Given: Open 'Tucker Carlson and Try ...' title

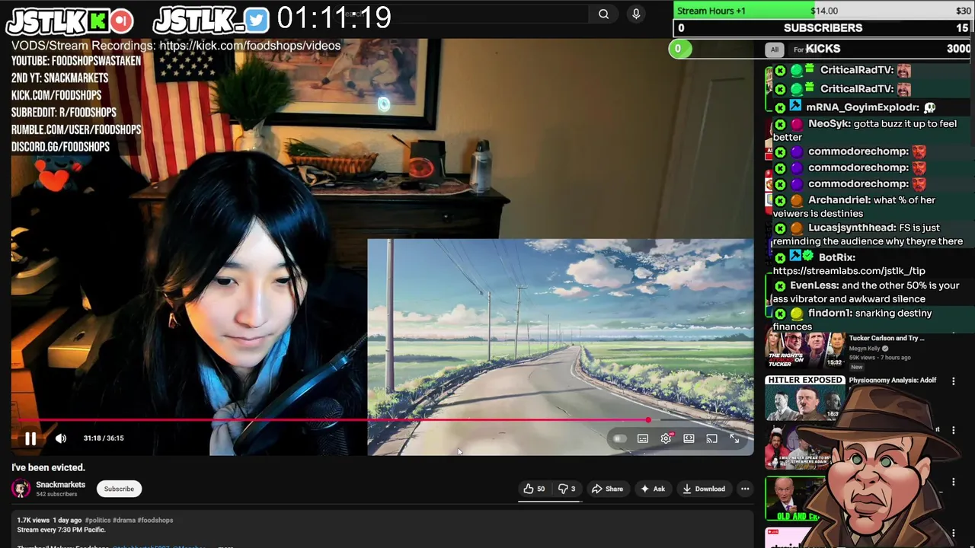Looking at the screenshot, I should [x=886, y=338].
